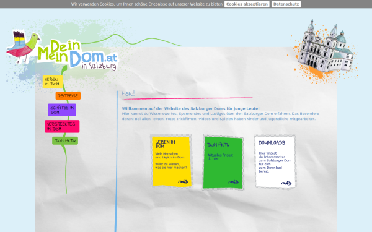Click the Hallo! heading
372x232 pixels.
128,93
